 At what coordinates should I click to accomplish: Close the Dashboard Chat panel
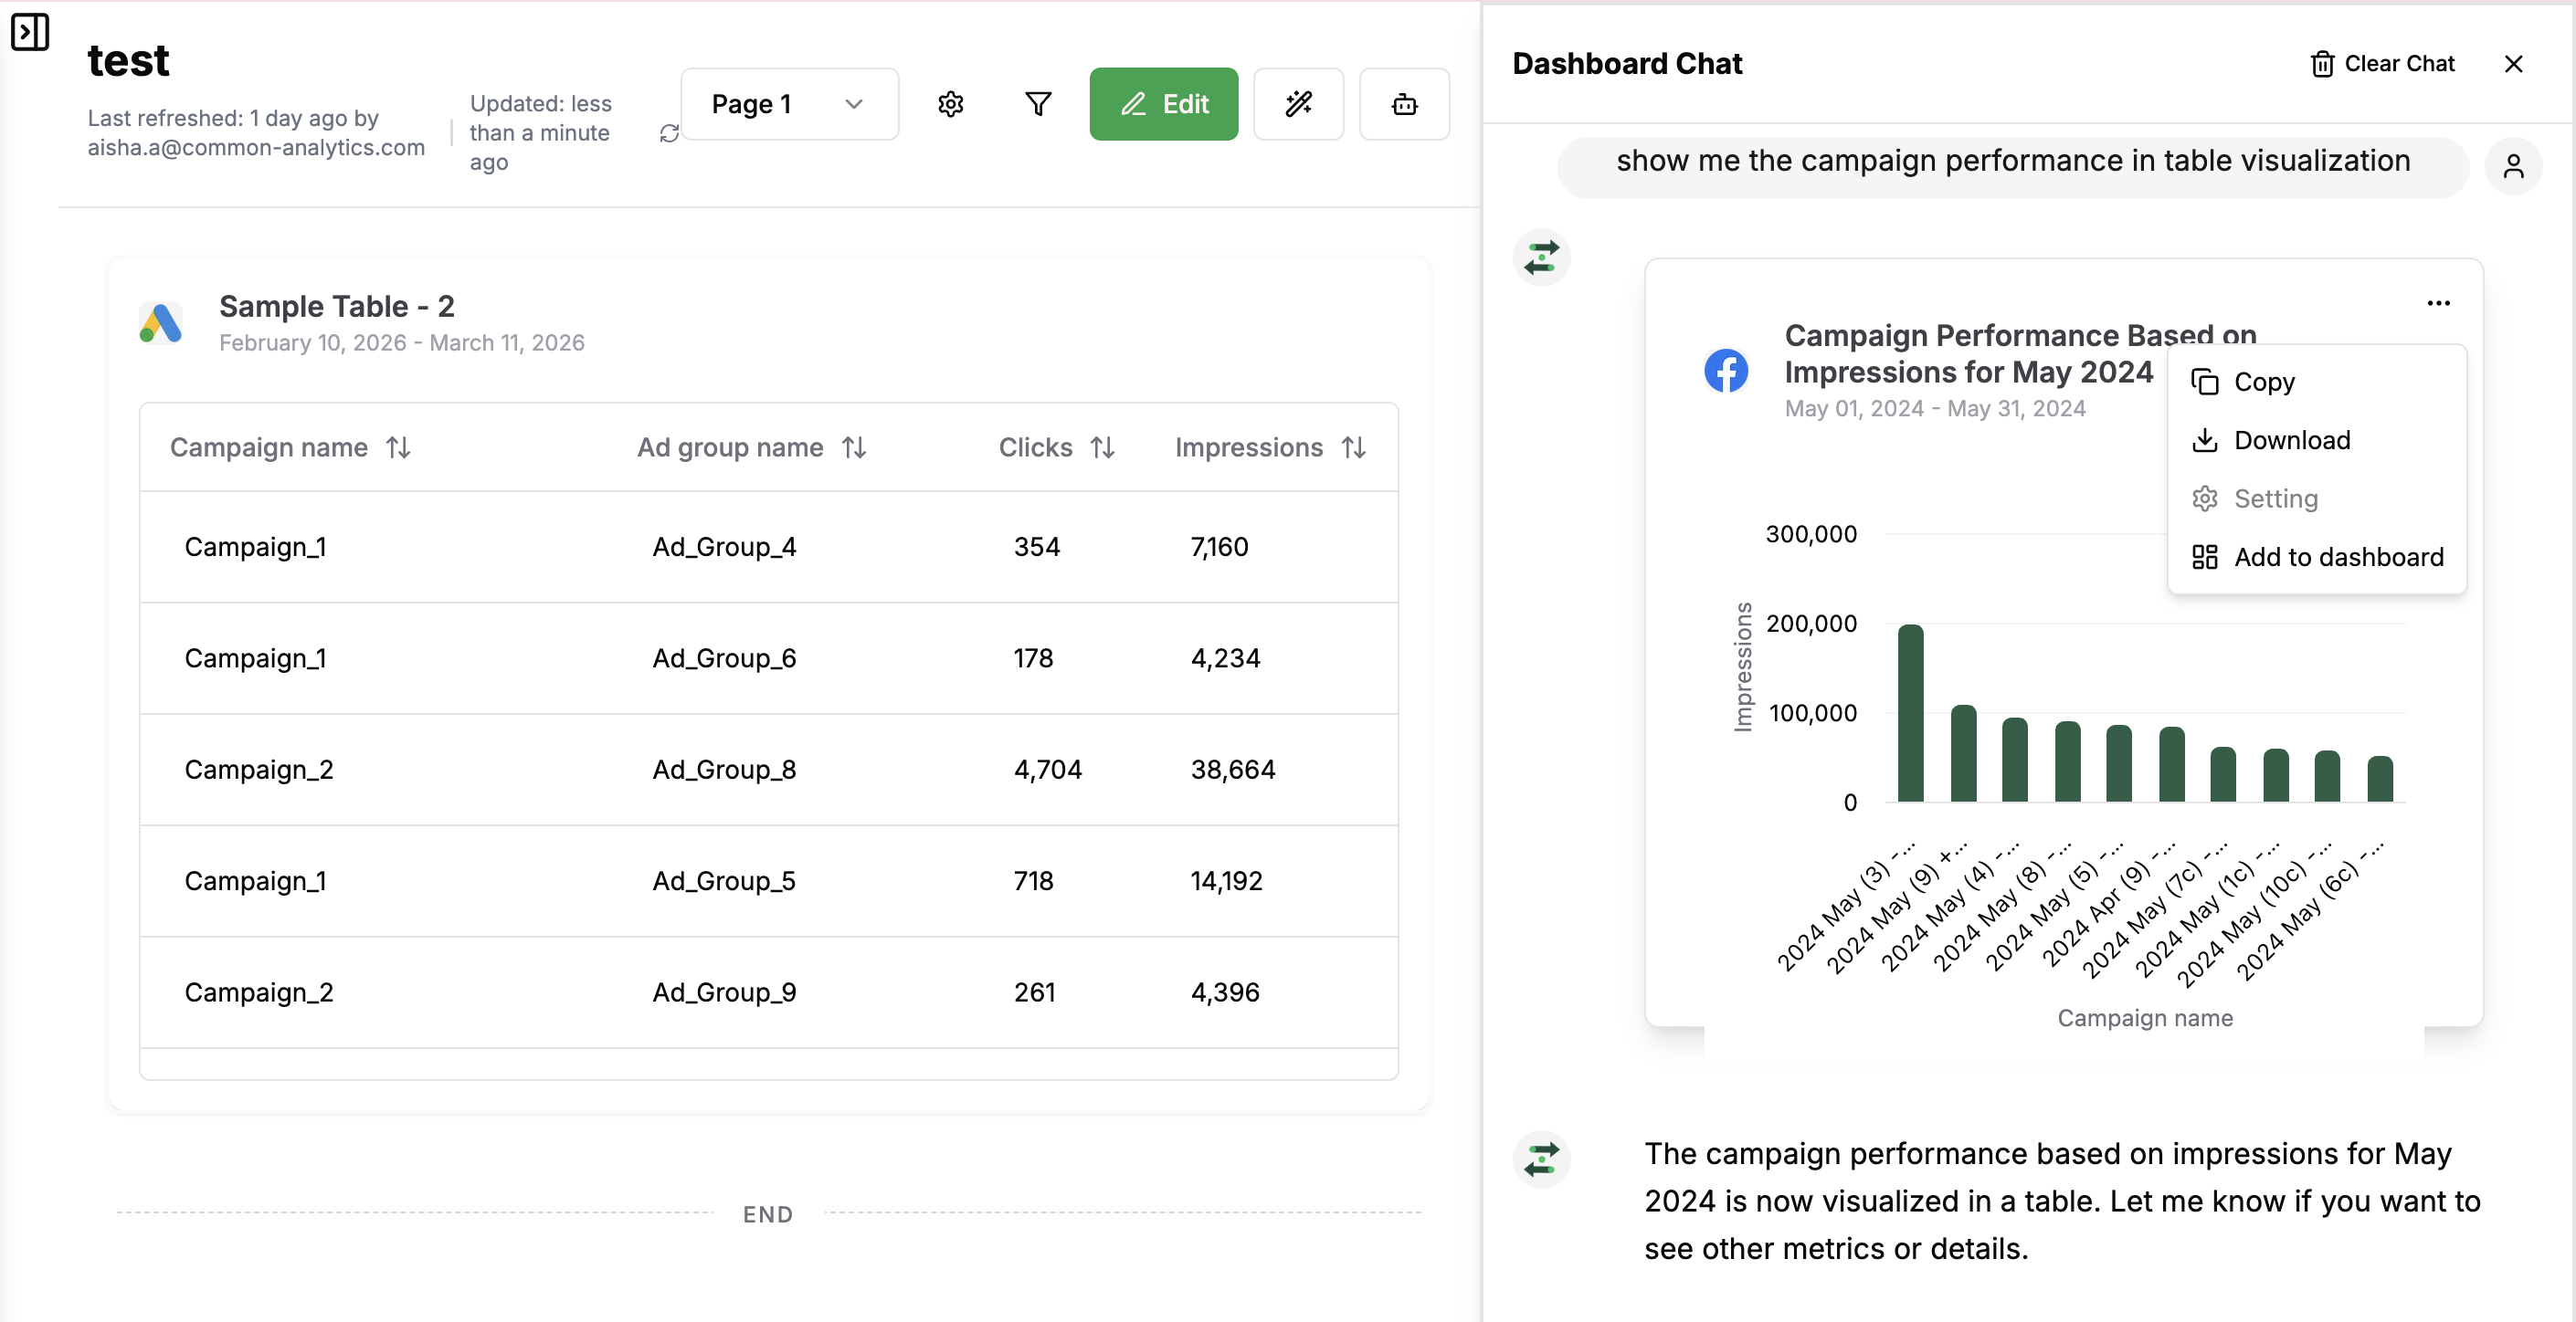tap(2513, 64)
